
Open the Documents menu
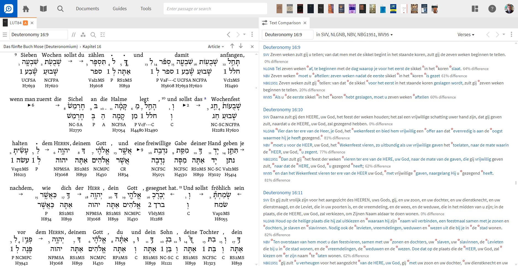[x=87, y=9]
